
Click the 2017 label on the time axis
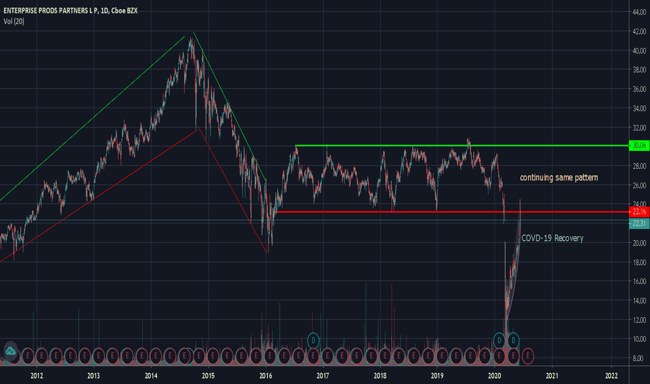click(323, 376)
